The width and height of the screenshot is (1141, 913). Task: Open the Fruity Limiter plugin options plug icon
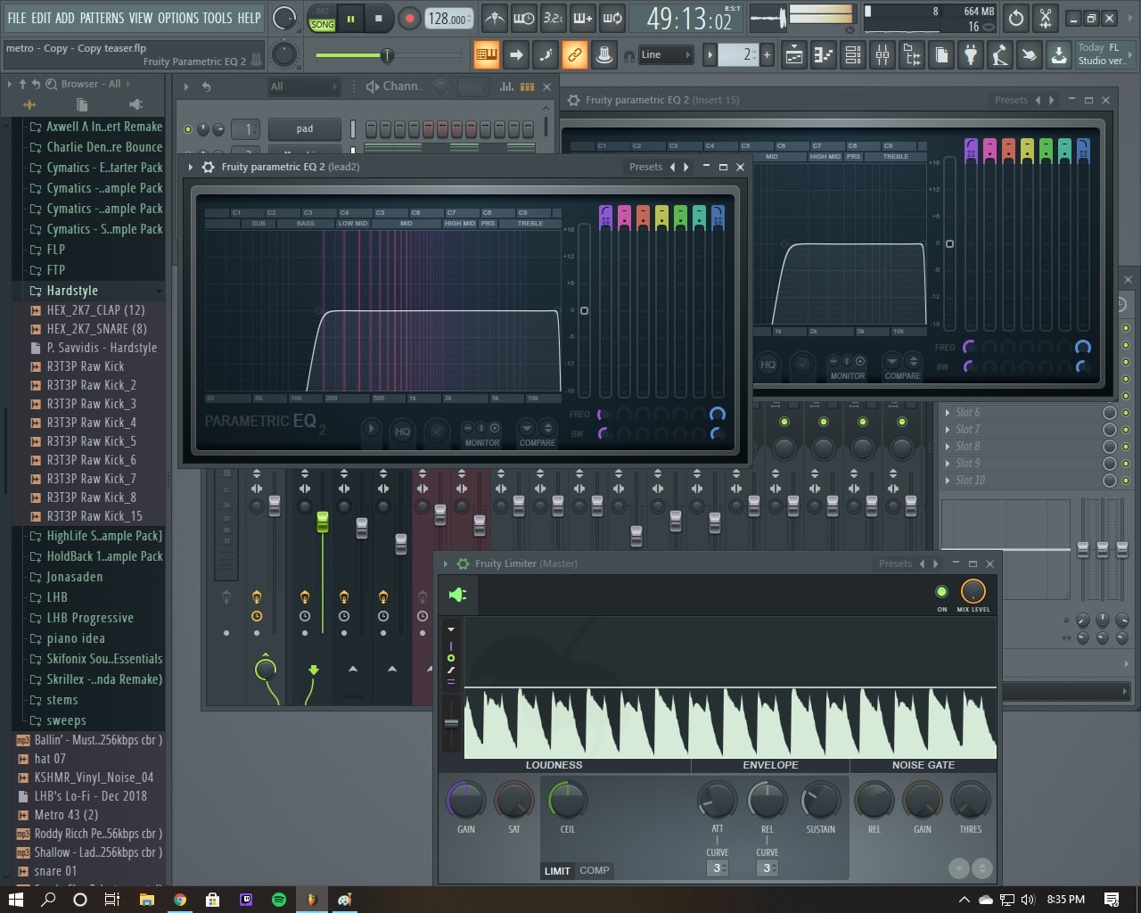click(457, 595)
